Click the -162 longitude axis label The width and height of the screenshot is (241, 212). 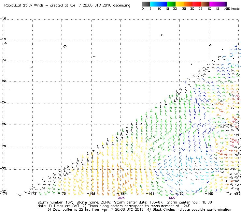(x=179, y=193)
